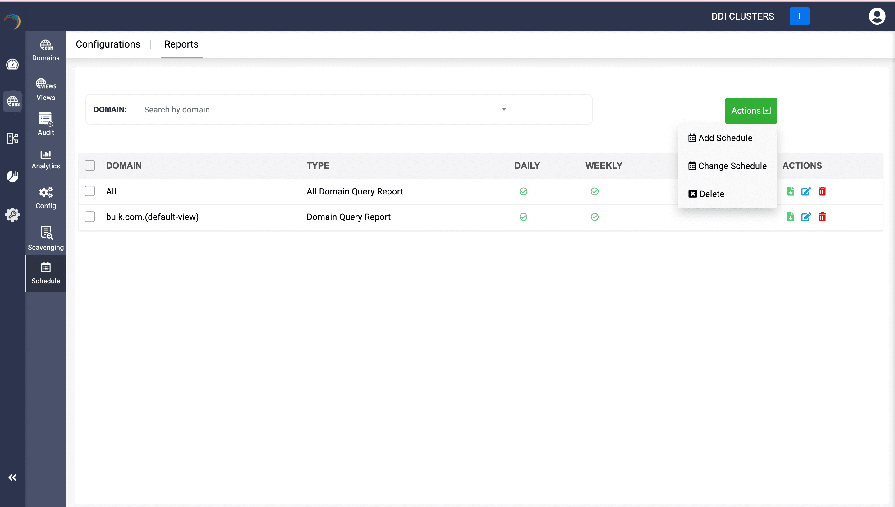Select the bulk.com.(default-view) row checkbox
The image size is (895, 507).
click(90, 217)
